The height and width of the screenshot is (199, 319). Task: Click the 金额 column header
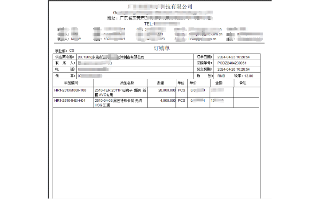(x=219, y=83)
